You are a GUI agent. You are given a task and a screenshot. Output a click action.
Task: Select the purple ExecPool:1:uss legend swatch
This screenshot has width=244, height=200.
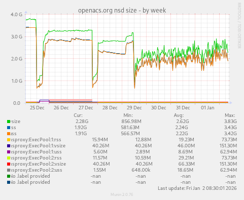coord(9,152)
